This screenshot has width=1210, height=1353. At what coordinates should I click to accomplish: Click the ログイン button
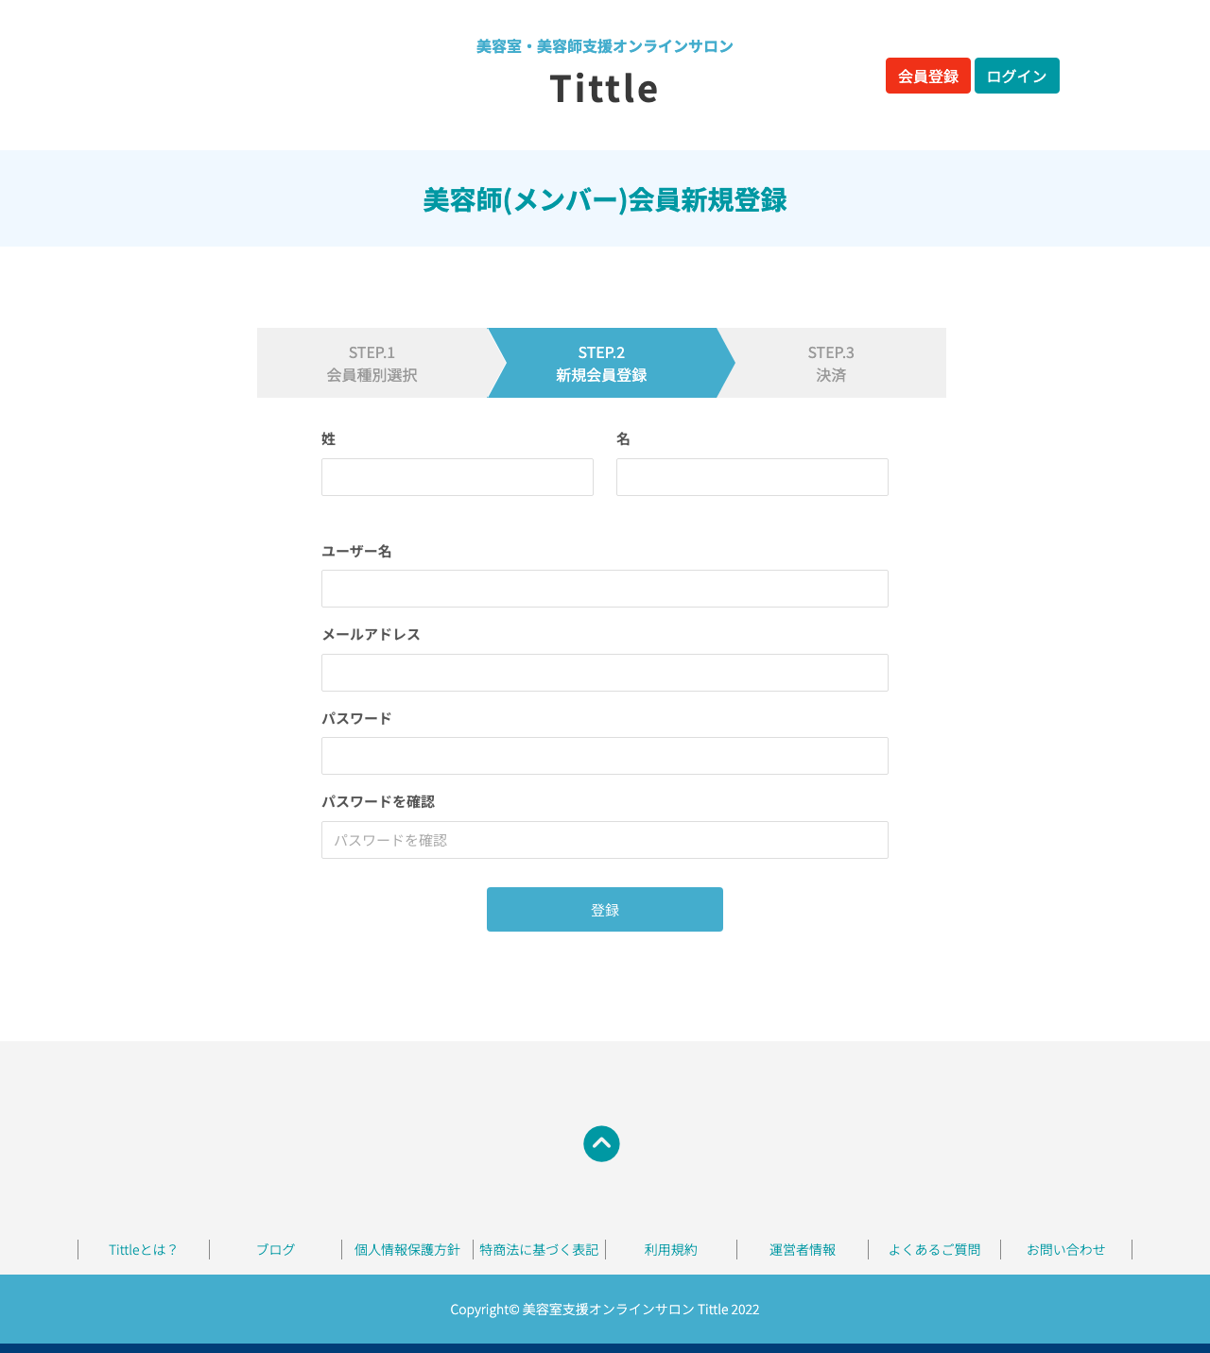pyautogui.click(x=1016, y=76)
